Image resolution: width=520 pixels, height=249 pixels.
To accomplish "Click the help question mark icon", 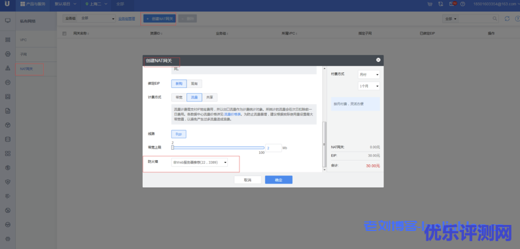I will point(461,4).
